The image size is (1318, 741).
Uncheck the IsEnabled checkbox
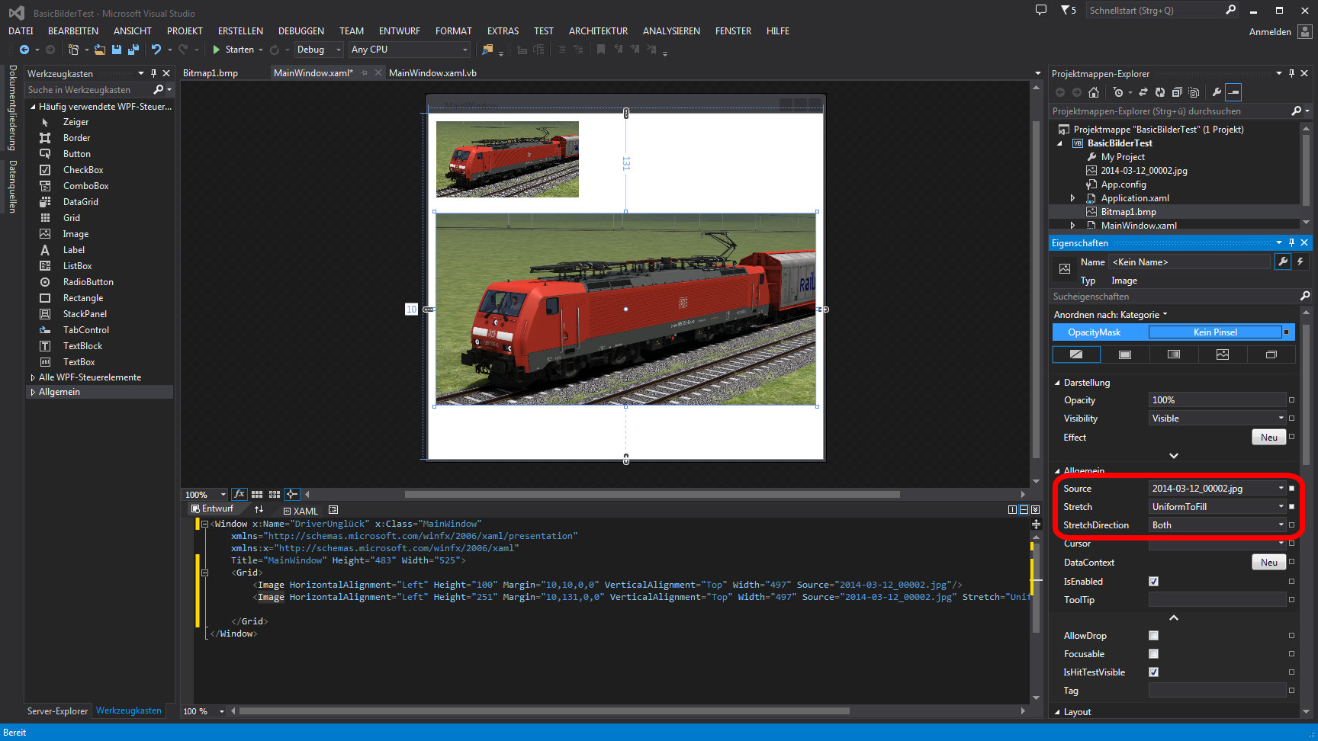coord(1153,581)
